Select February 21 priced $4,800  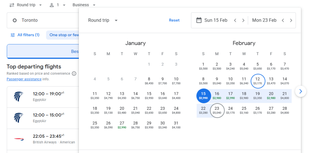[285, 95]
